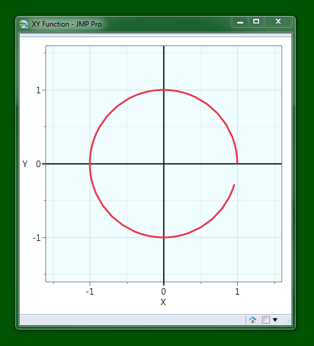Click the X axis label
314x346 pixels.
[163, 302]
